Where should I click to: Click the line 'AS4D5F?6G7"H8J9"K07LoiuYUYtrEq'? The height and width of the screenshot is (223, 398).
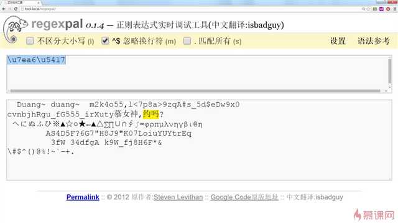click(119, 134)
